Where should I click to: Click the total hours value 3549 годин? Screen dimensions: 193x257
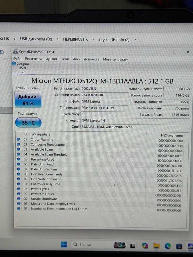[x=176, y=115]
